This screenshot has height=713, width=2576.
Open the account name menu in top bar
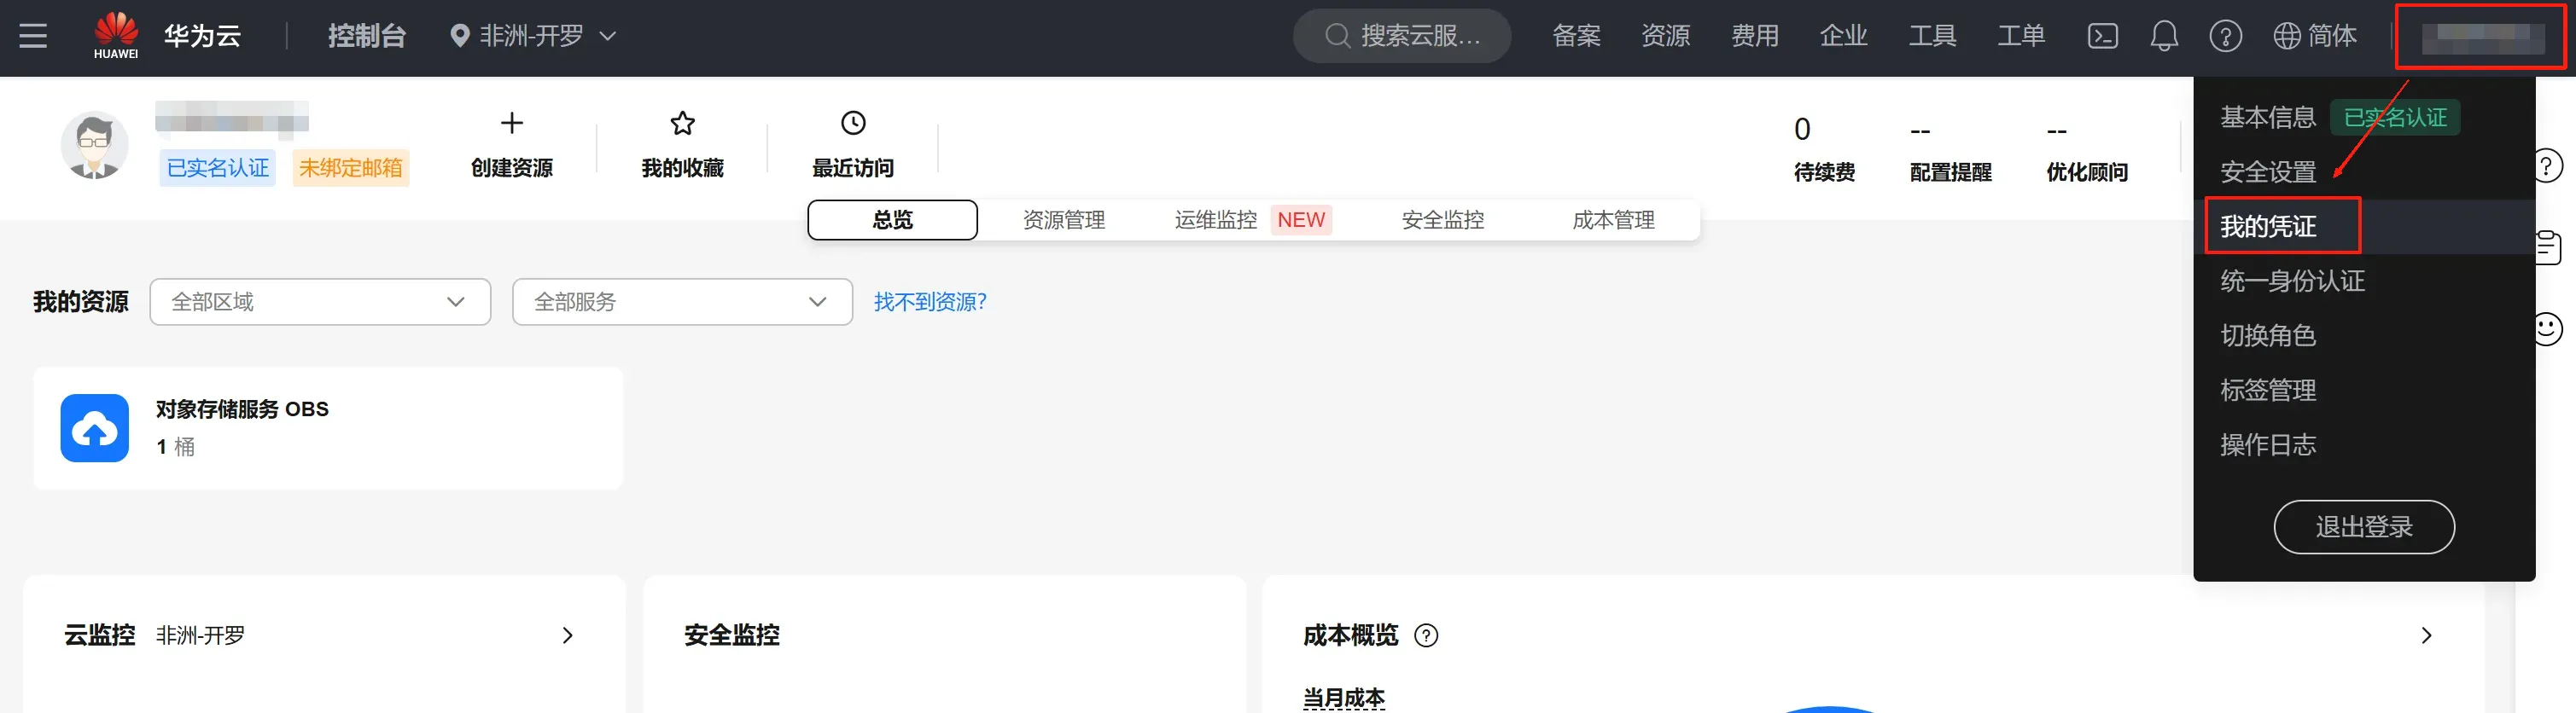(2482, 36)
